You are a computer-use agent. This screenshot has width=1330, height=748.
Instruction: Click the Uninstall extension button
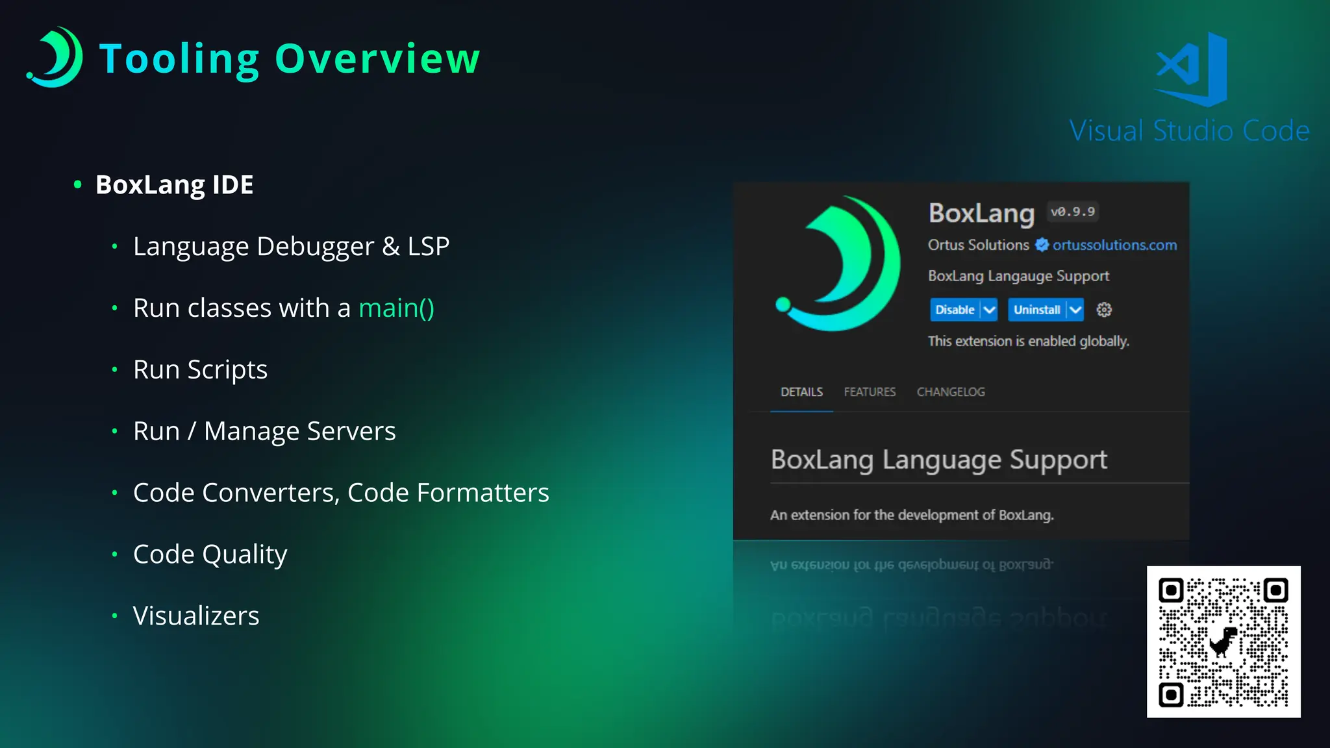[1036, 310]
